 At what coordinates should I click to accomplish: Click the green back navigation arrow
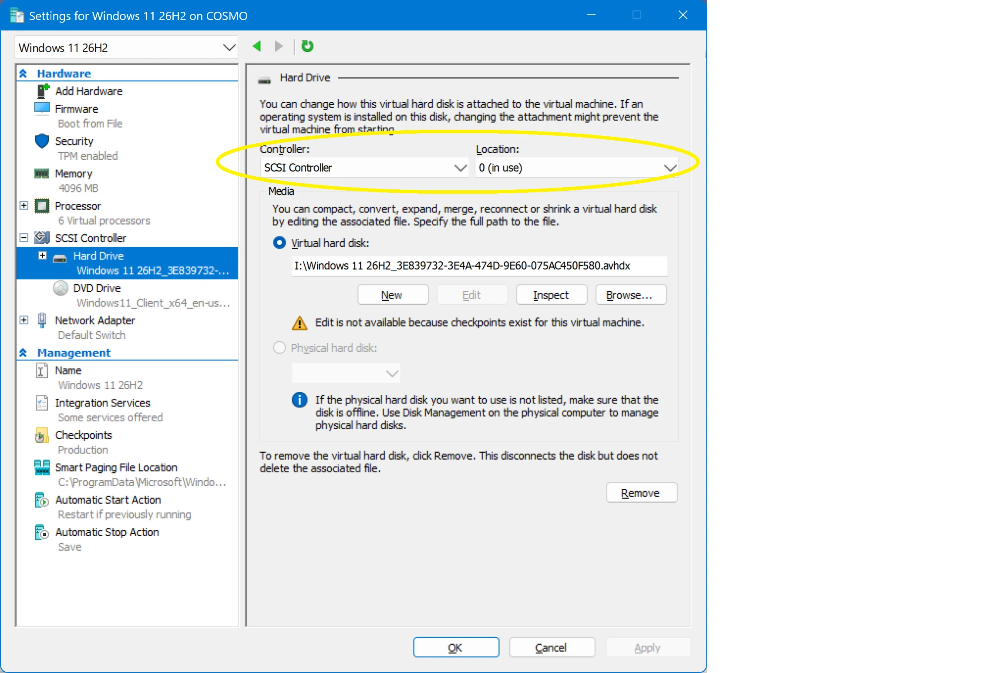coord(257,46)
